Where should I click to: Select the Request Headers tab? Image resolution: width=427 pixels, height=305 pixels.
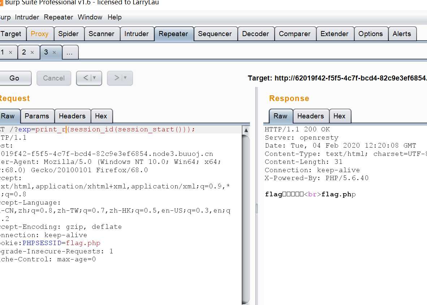pyautogui.click(x=72, y=116)
